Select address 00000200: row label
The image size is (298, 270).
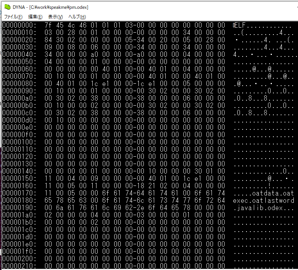point(19,259)
